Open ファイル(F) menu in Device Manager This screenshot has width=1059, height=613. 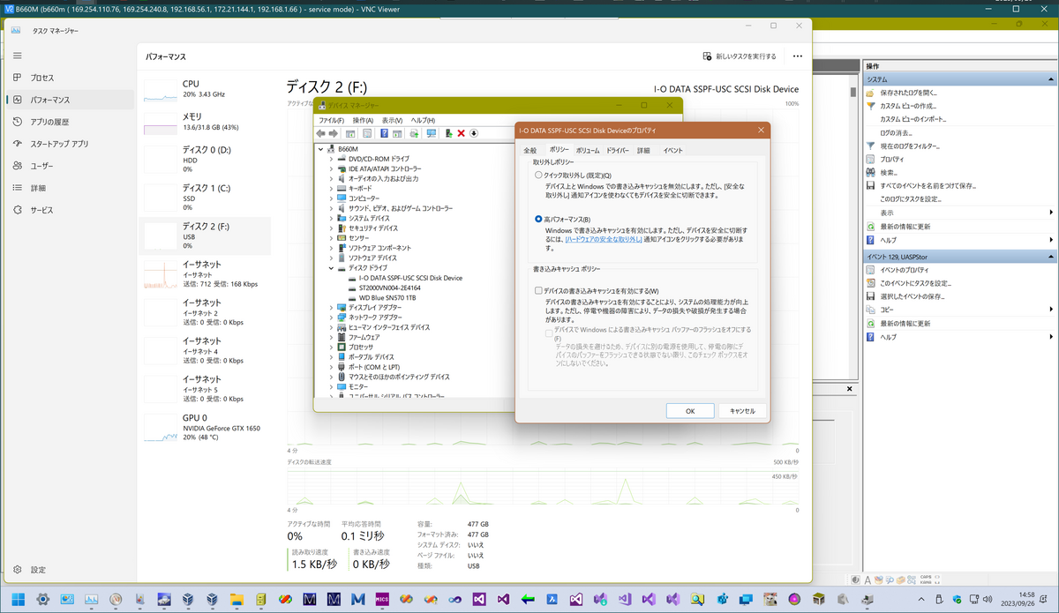331,120
